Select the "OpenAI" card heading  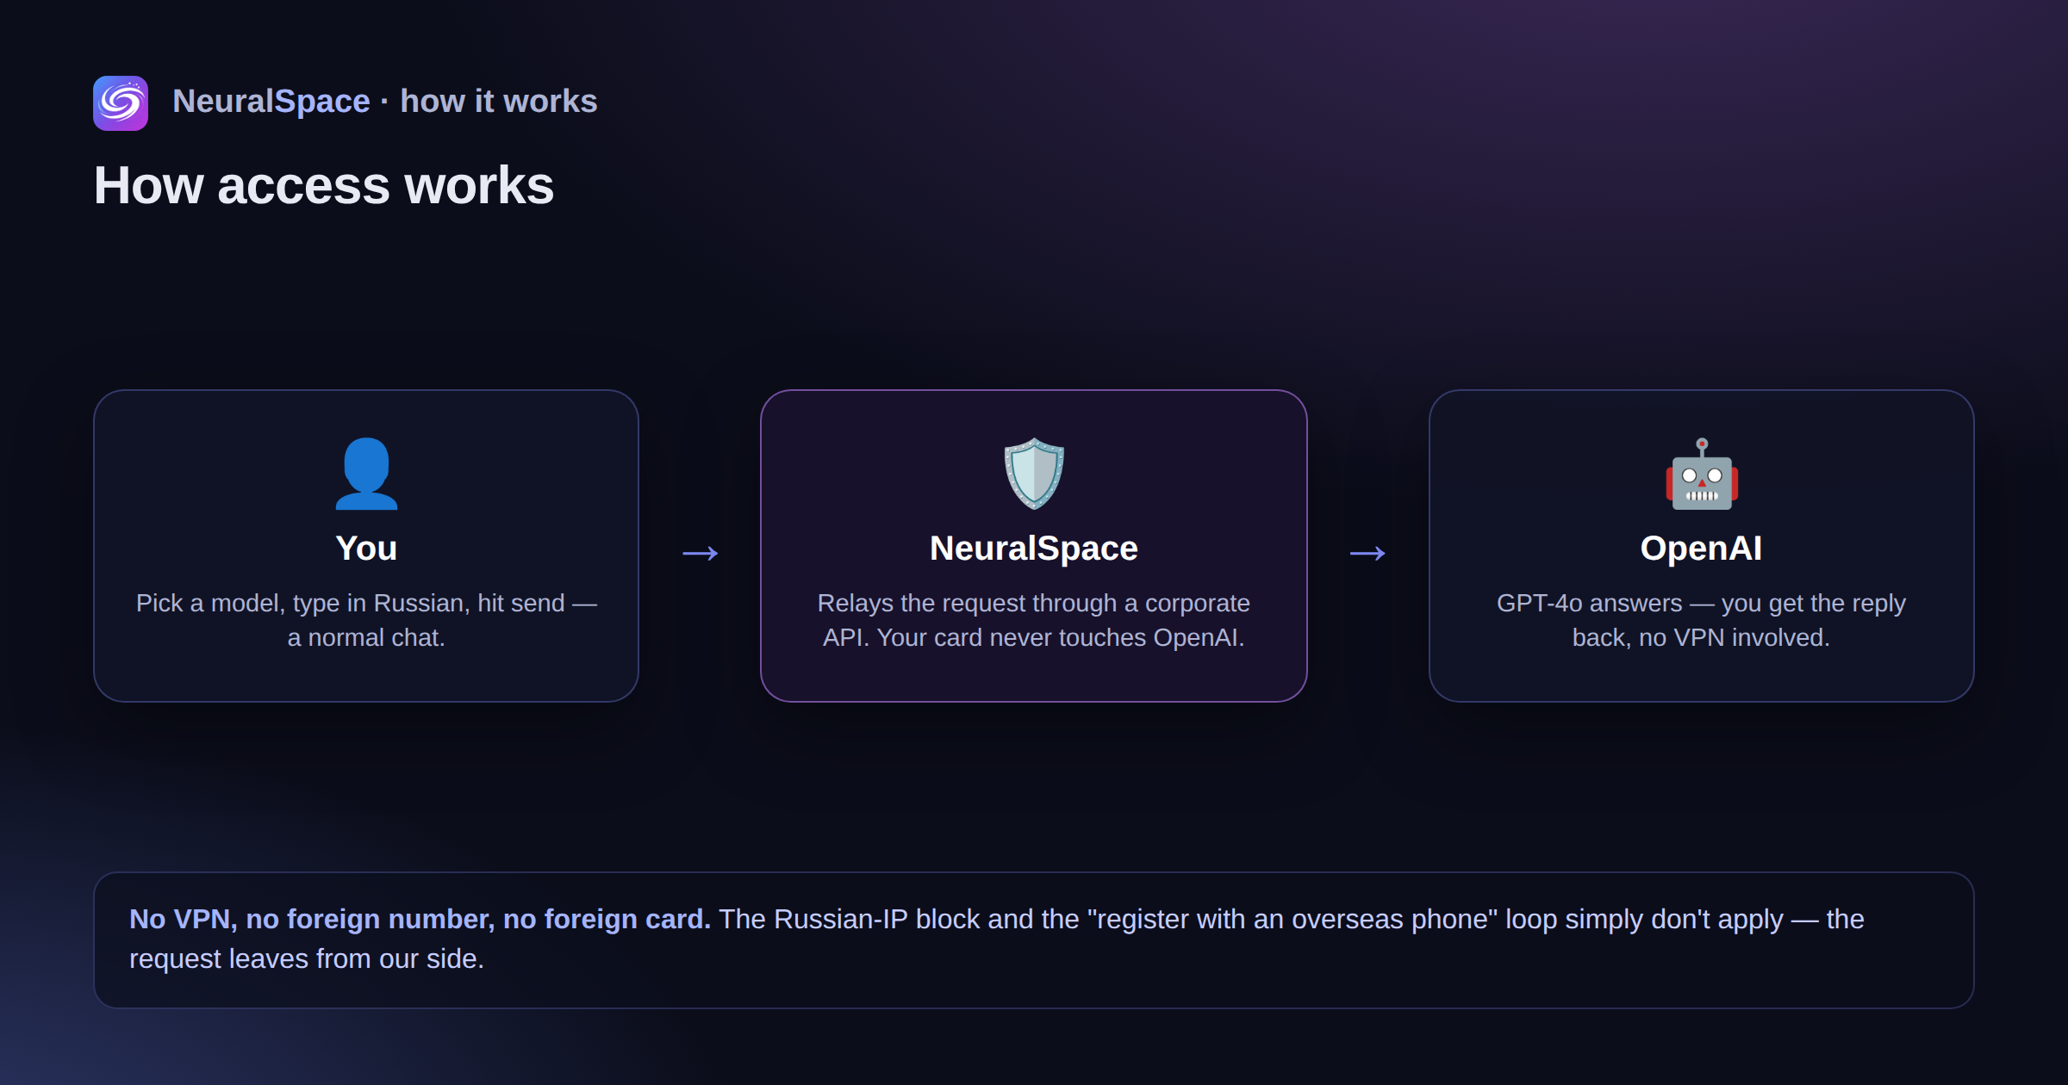coord(1702,549)
